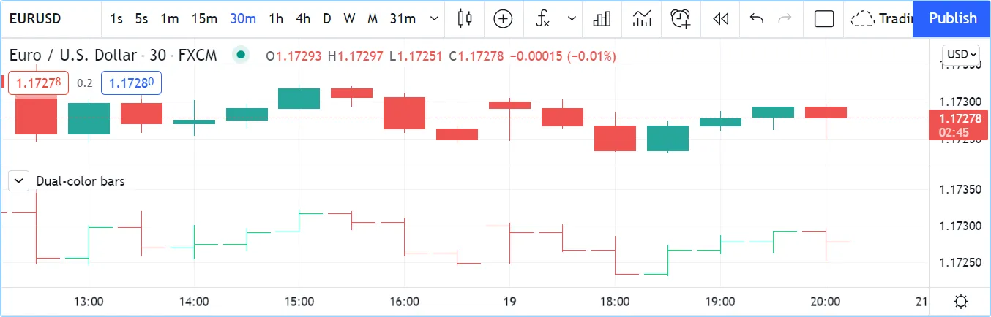This screenshot has height=317, width=991.
Task: Start Bar Replay with rewind icon
Action: [x=721, y=19]
